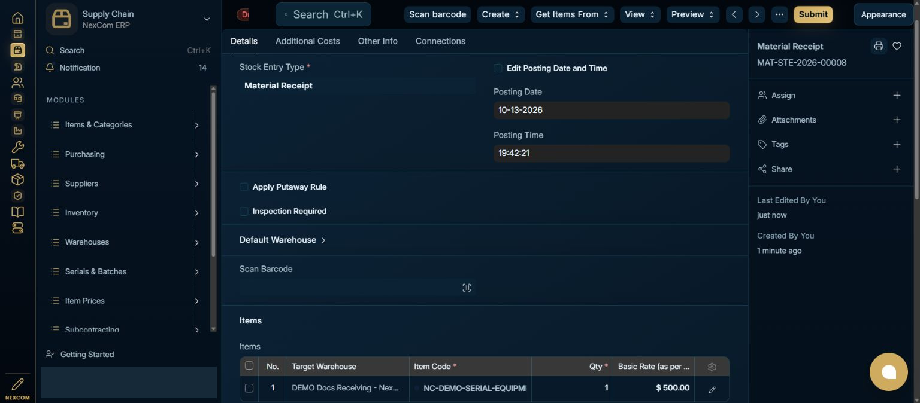Click the archive box rail icon
The height and width of the screenshot is (403, 920).
click(x=17, y=34)
